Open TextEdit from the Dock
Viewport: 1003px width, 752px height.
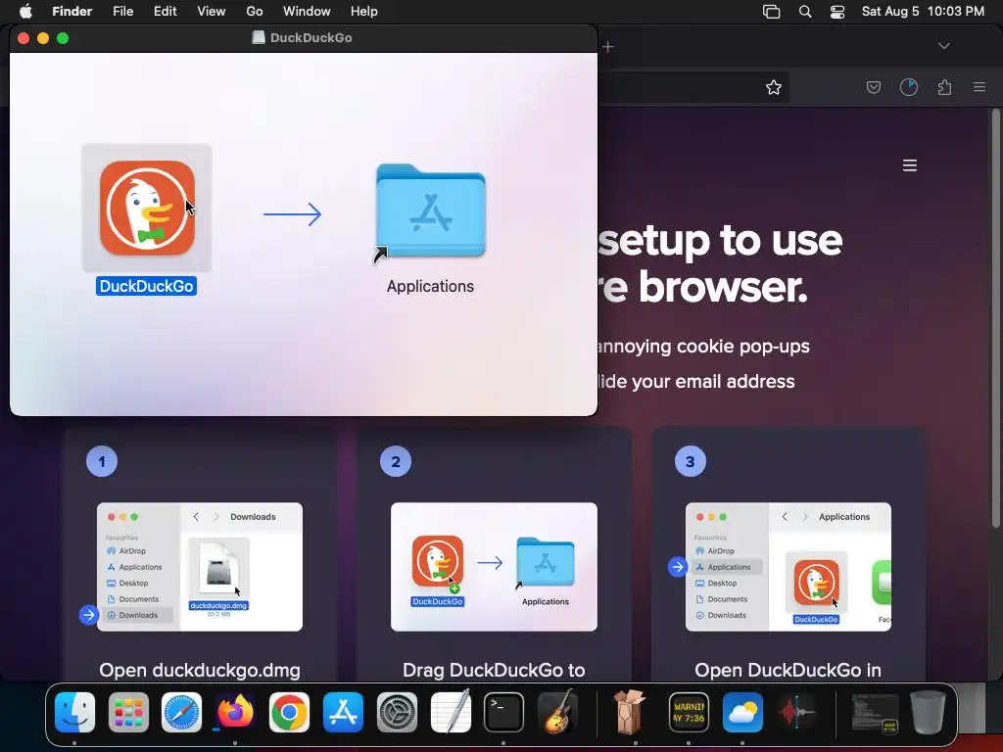coord(451,713)
